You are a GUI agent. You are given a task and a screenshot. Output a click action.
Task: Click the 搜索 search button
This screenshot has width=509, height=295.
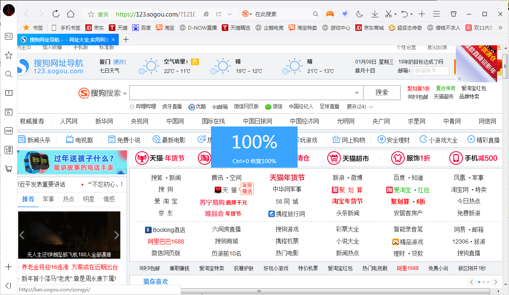coord(381,92)
